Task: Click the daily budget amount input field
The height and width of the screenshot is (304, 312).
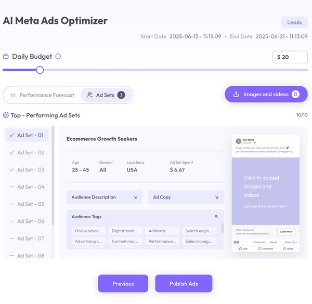Action: coord(290,57)
